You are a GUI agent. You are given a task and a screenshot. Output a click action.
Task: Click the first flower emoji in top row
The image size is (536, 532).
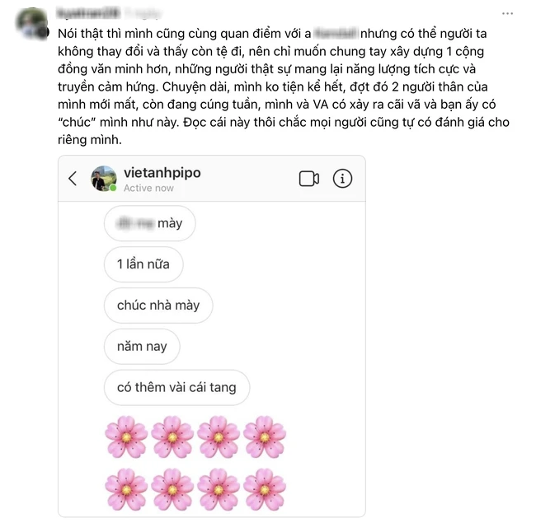pos(126,436)
